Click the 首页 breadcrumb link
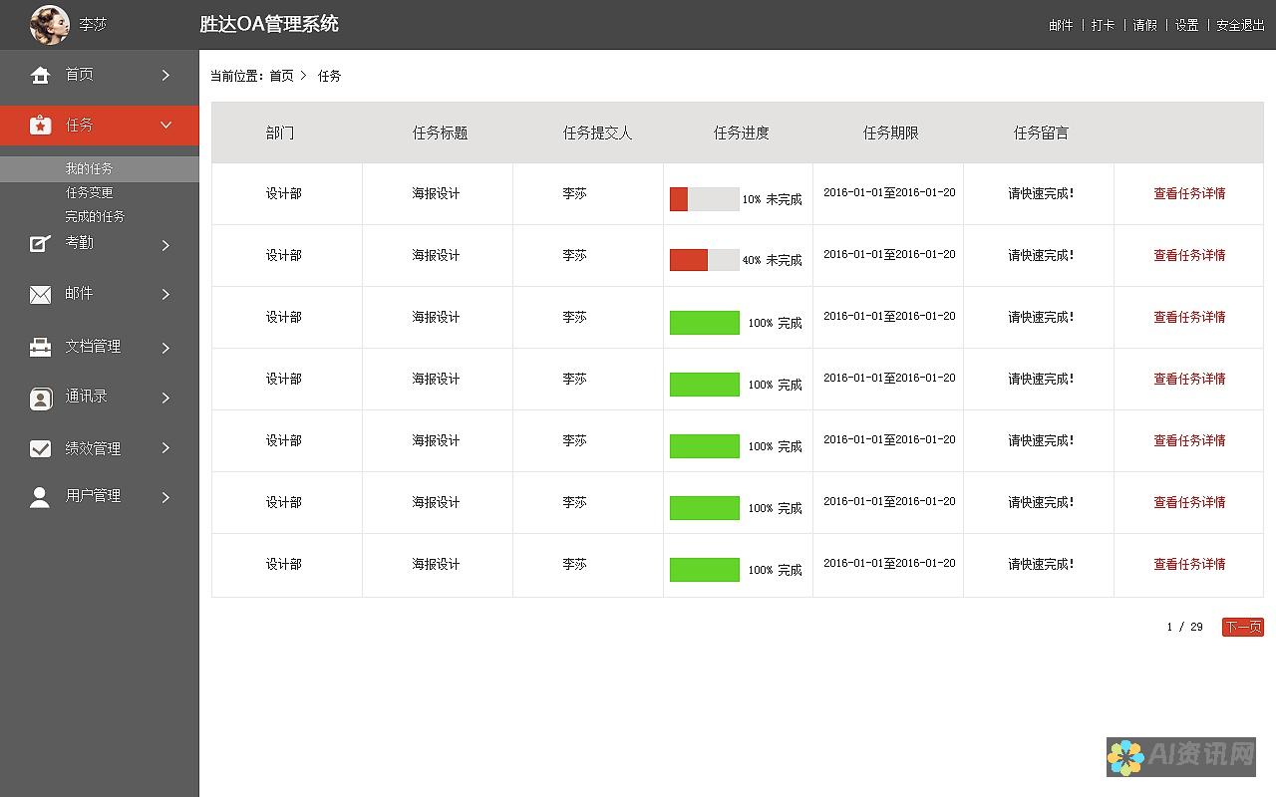Screen dimensions: 1276x797 click(281, 76)
